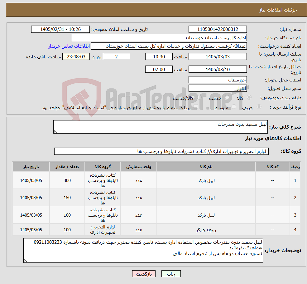Viewport: 307px width, 284px height.
Task: Click the بازگشت back button
Action: click(x=144, y=274)
